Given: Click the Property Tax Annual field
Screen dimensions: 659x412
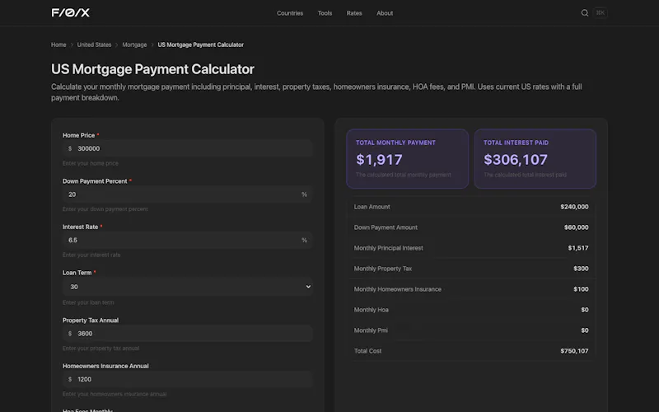Looking at the screenshot, I should [x=188, y=334].
